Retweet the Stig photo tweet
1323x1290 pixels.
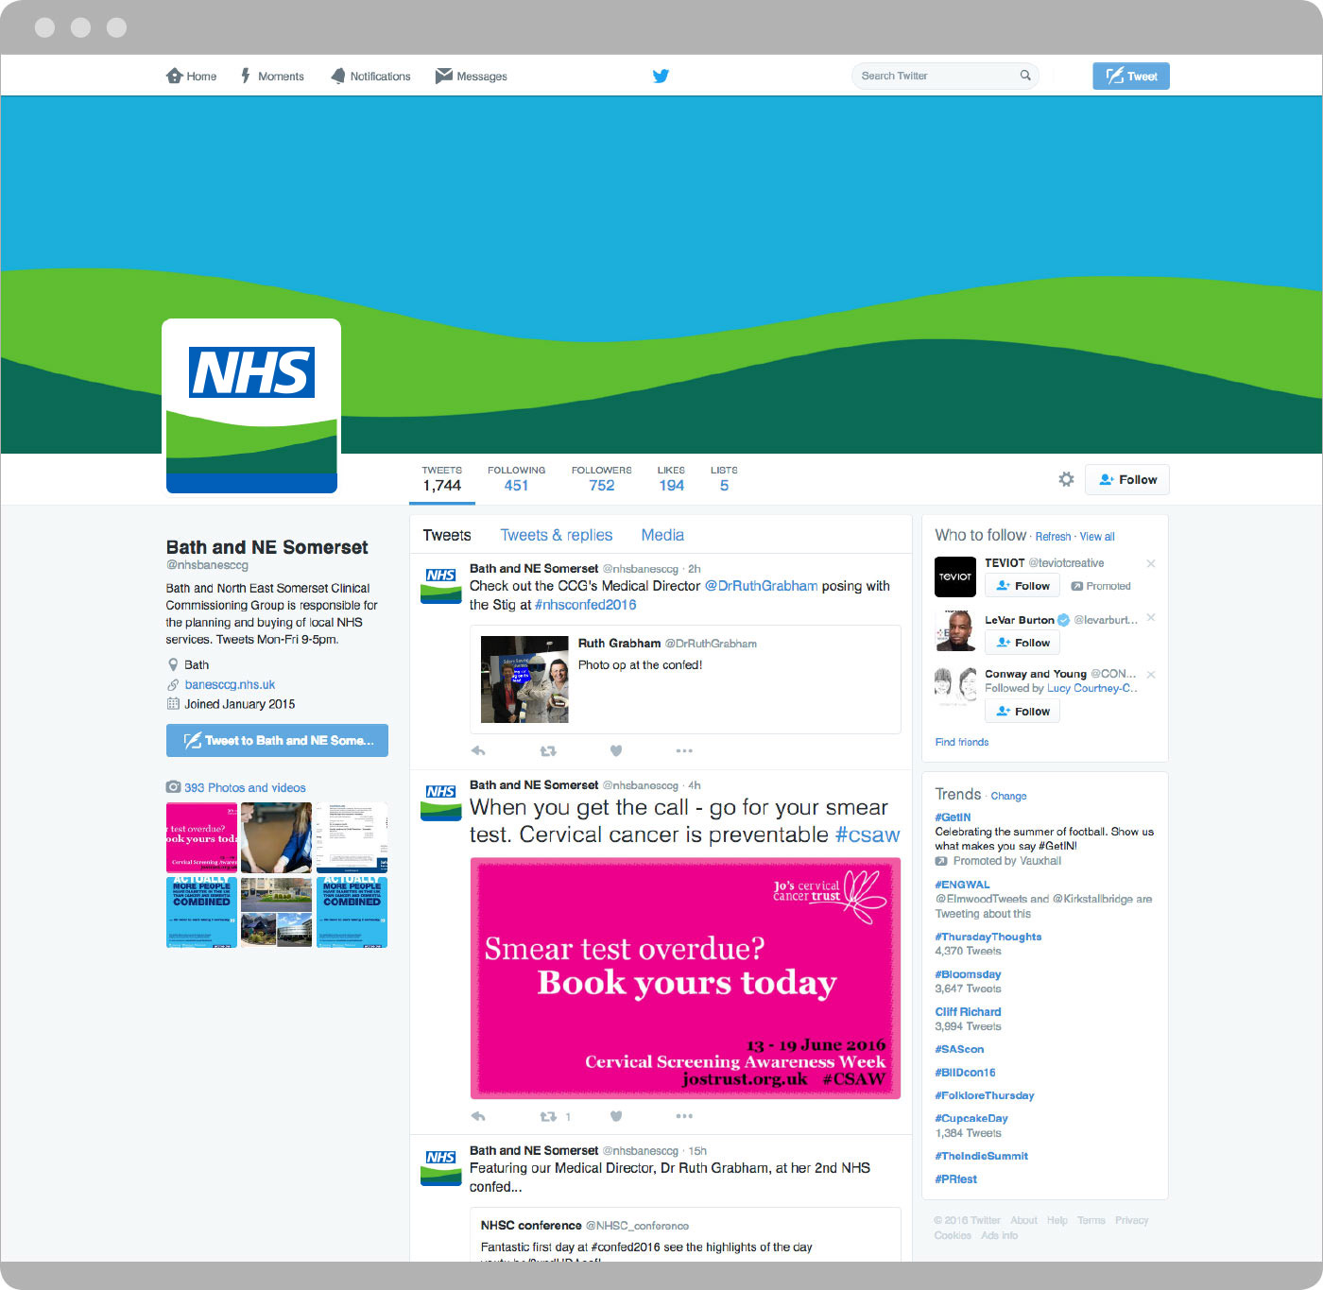click(x=548, y=750)
